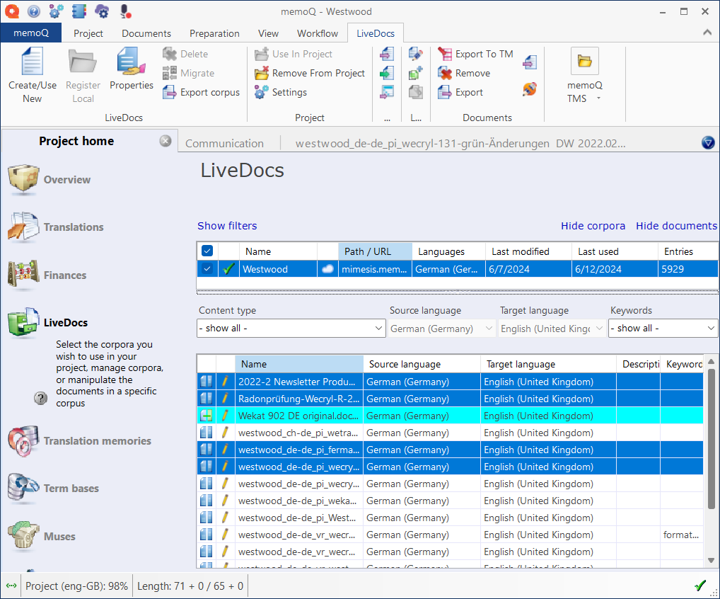Click green checkmark icon in status bar
Screen dimensions: 720x599
point(700,586)
